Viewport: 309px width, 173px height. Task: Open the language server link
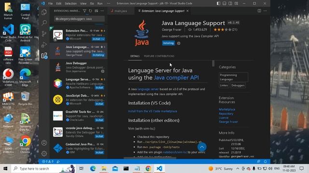coord(148,89)
